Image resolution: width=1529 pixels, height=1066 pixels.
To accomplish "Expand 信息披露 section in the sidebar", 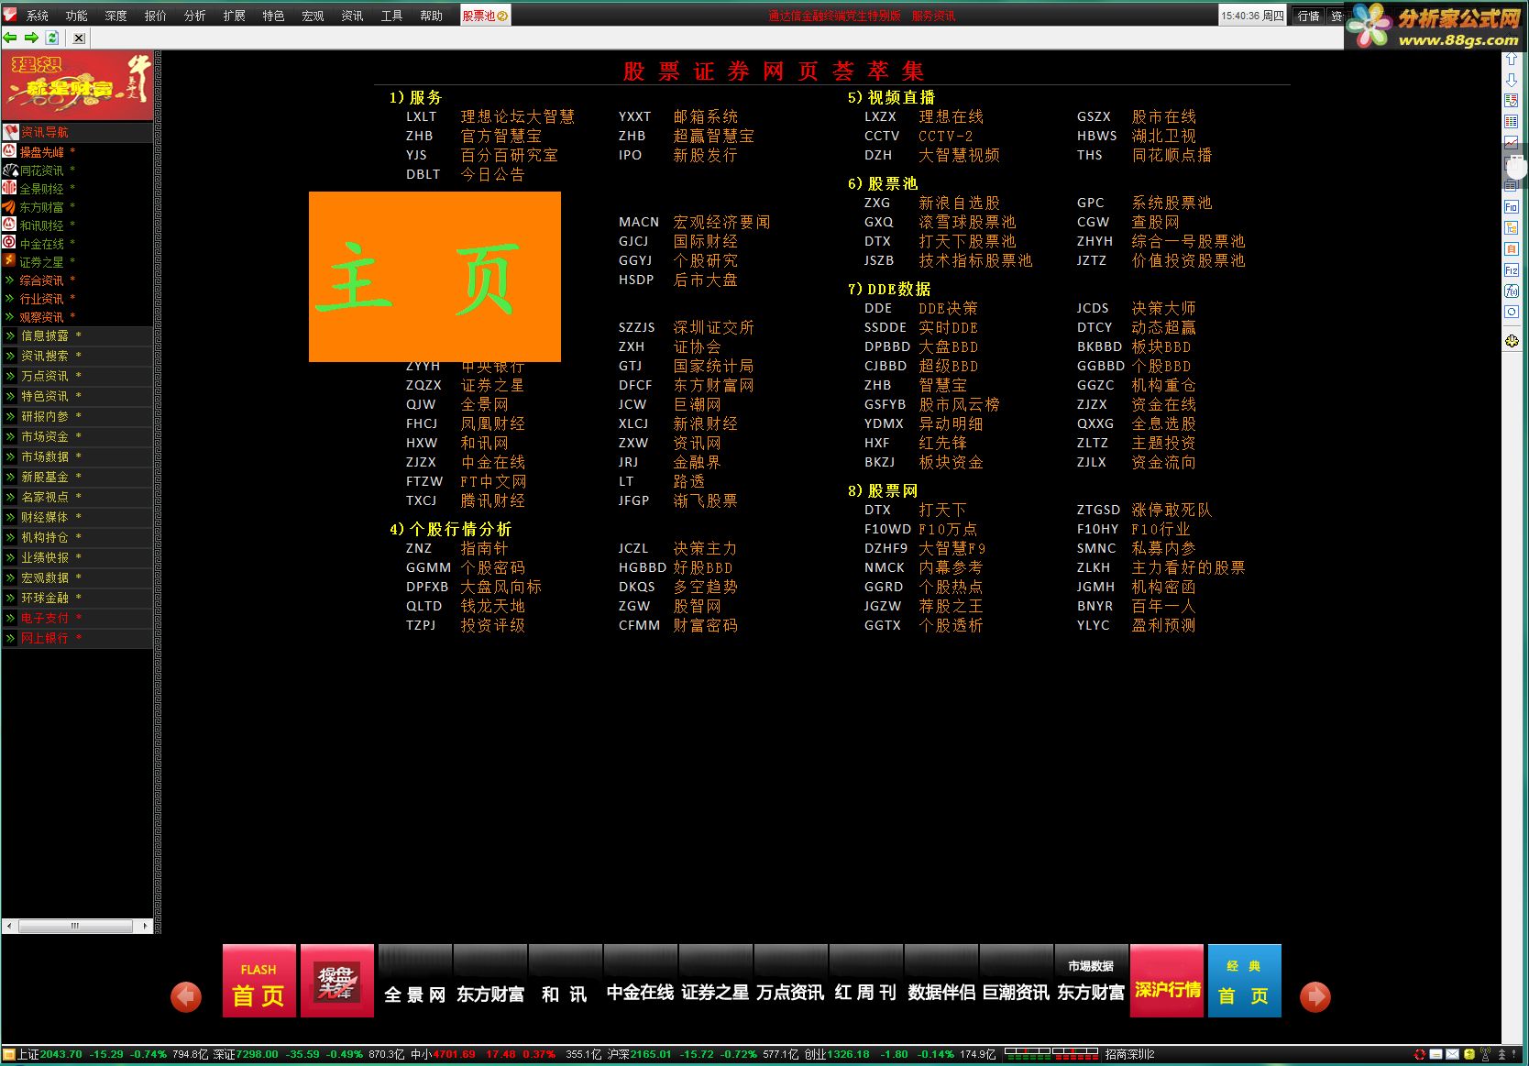I will (77, 335).
